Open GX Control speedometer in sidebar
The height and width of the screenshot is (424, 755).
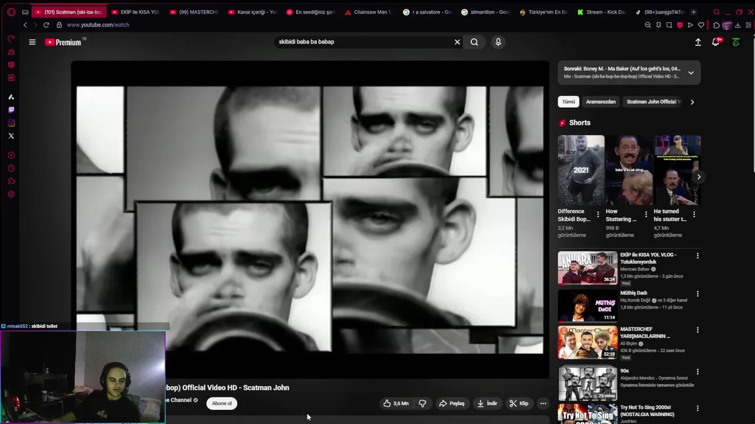click(x=11, y=39)
